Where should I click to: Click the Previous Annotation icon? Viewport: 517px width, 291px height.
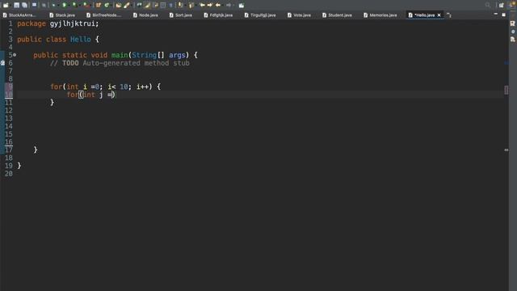tap(191, 5)
